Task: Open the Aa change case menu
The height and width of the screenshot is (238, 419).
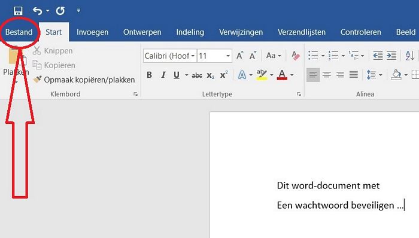Action: [274, 56]
